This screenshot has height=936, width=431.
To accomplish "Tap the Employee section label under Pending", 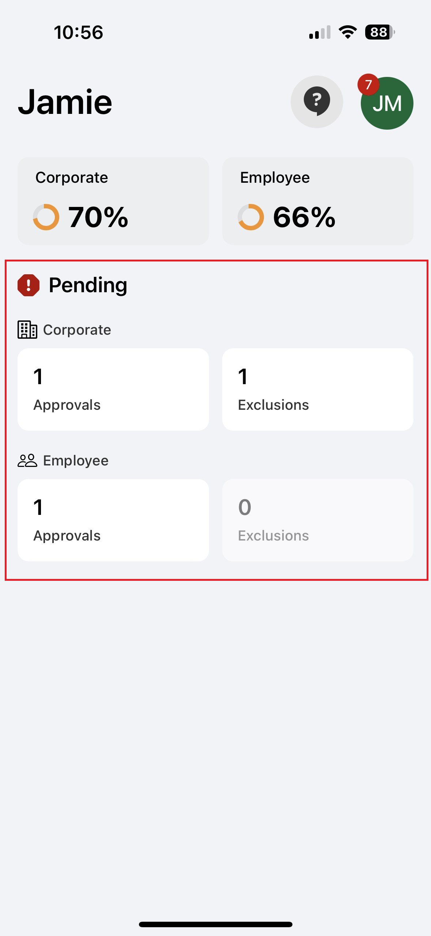I will click(x=76, y=461).
